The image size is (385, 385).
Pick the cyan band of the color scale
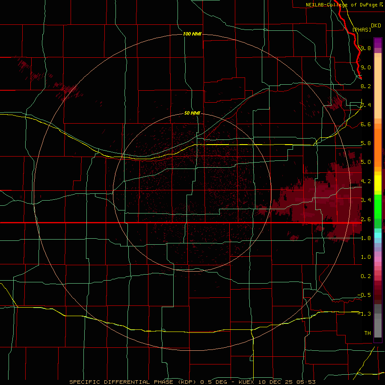(378, 235)
